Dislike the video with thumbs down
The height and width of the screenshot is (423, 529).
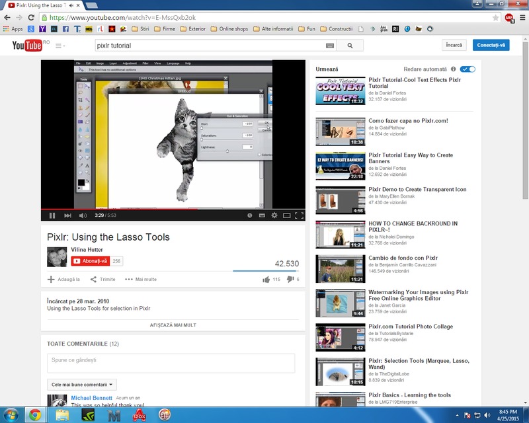click(x=290, y=280)
